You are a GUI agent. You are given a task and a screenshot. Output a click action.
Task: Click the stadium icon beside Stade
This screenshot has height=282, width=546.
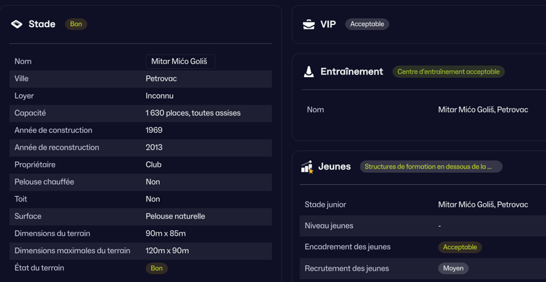pos(17,24)
